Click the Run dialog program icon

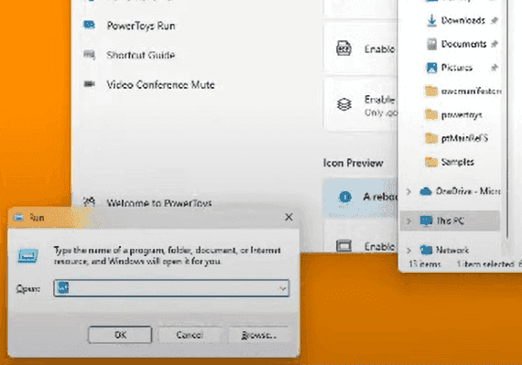[27, 255]
